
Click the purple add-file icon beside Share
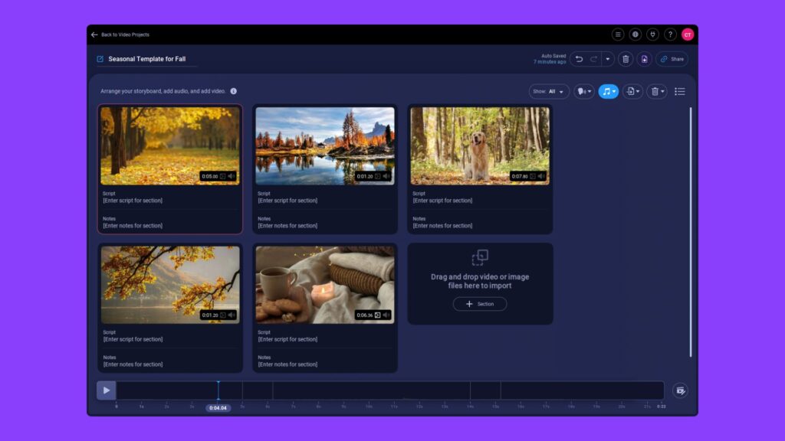(x=644, y=59)
